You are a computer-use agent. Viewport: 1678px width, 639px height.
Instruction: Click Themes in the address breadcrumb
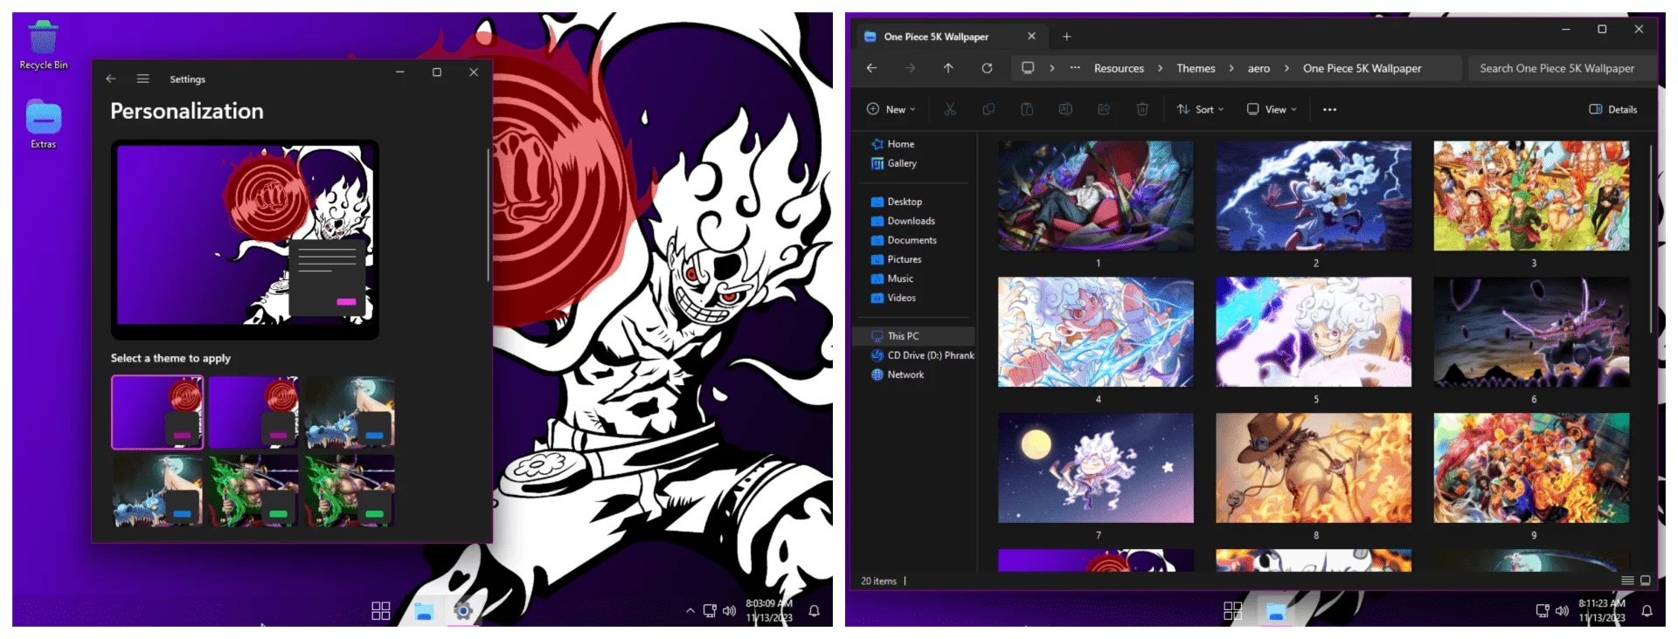1196,68
